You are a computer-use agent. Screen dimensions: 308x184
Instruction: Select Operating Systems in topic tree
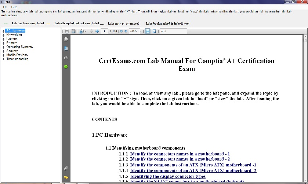point(19,47)
